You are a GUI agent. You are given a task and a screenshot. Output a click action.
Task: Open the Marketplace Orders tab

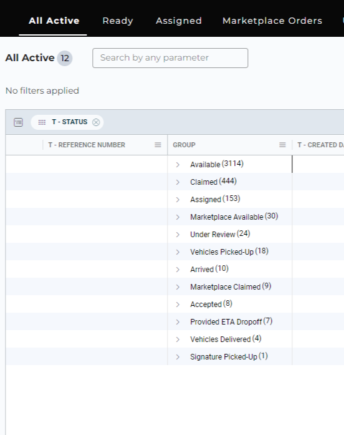coord(272,21)
